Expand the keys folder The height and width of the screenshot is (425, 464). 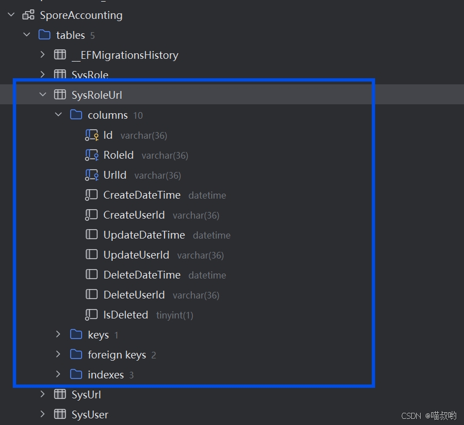click(58, 335)
